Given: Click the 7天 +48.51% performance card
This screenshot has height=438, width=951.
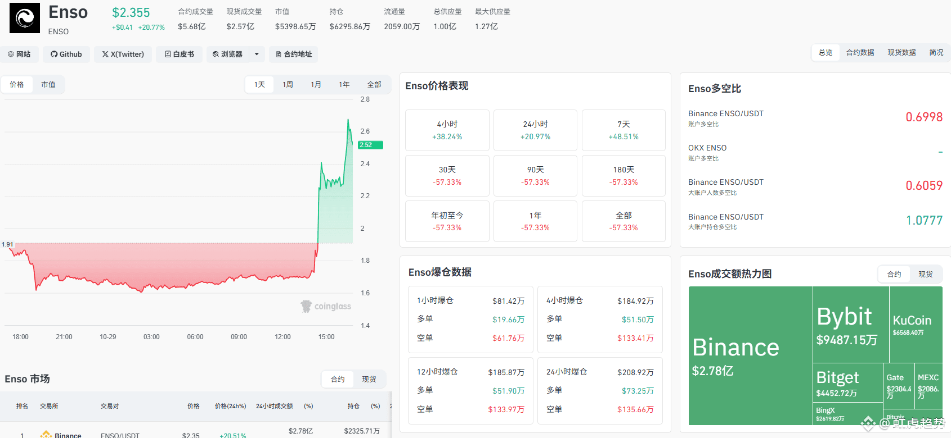Looking at the screenshot, I should (623, 130).
